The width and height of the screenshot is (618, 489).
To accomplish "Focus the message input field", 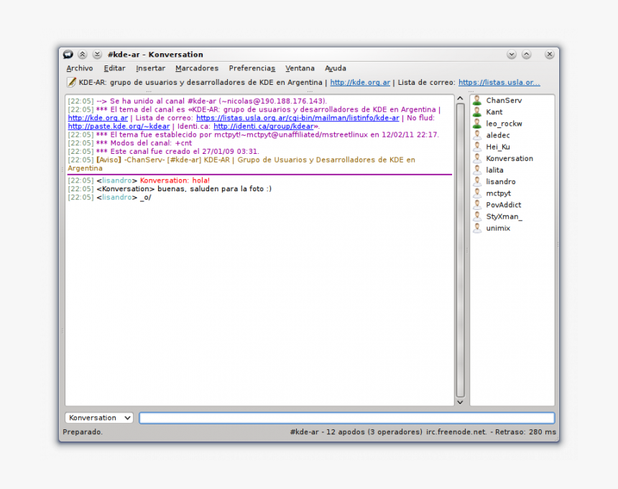I will coord(347,418).
